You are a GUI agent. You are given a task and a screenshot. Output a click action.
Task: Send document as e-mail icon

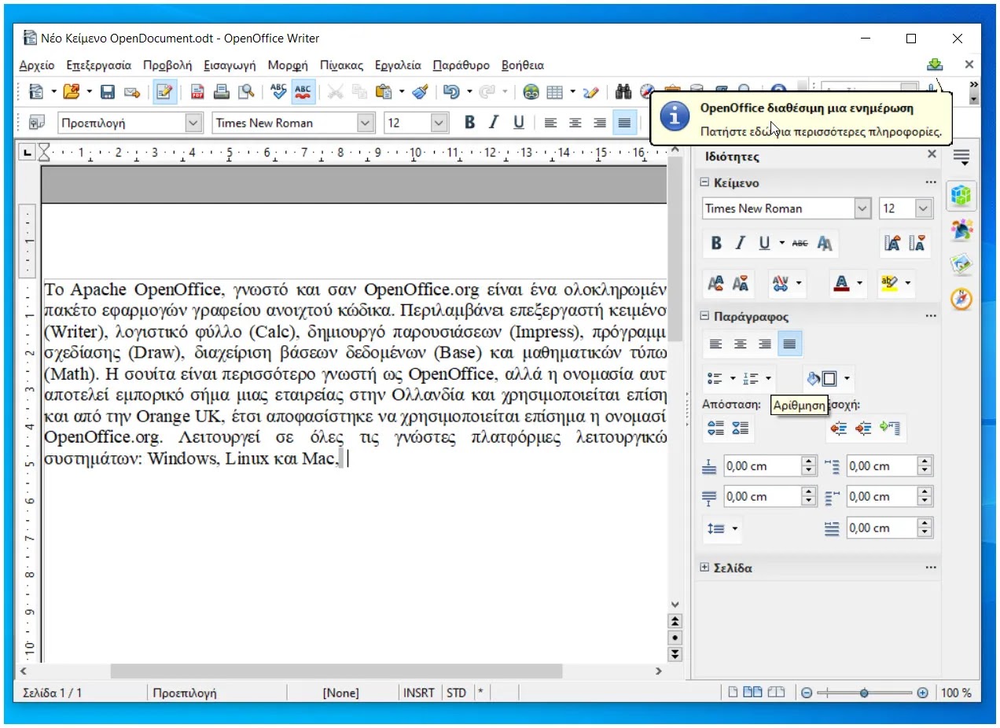[x=131, y=92]
